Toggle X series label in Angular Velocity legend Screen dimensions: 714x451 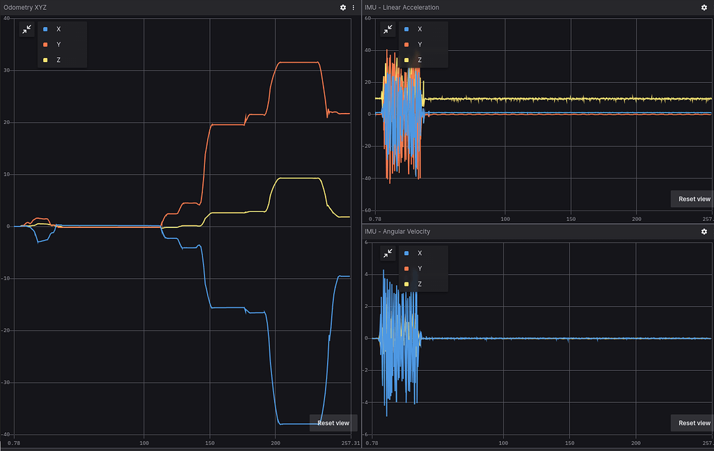[x=419, y=253]
